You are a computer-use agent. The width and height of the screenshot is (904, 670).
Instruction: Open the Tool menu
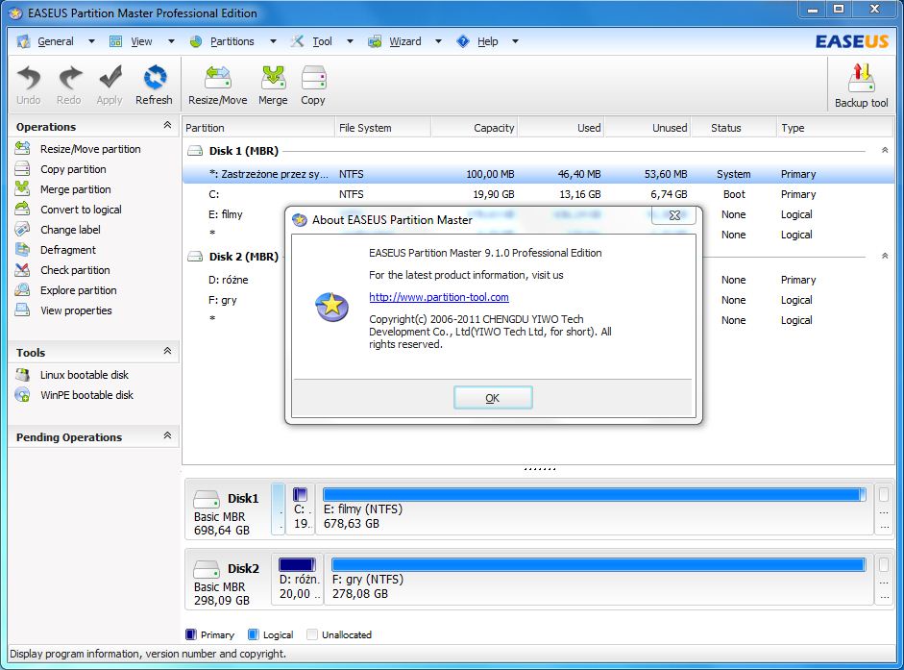322,41
